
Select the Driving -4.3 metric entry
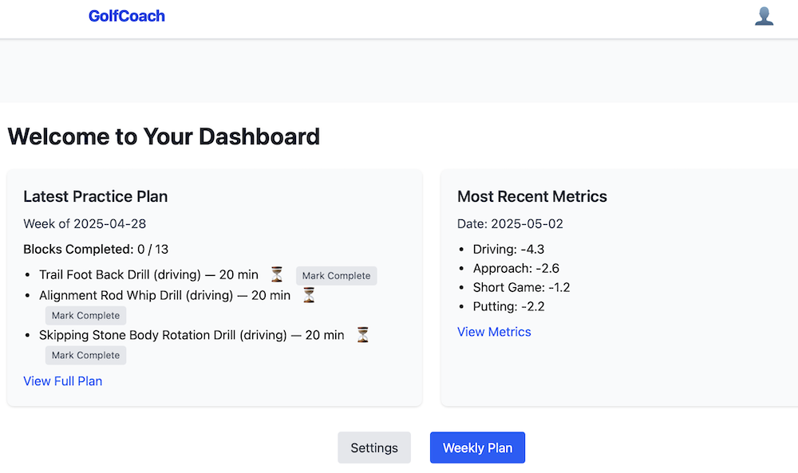pyautogui.click(x=508, y=249)
